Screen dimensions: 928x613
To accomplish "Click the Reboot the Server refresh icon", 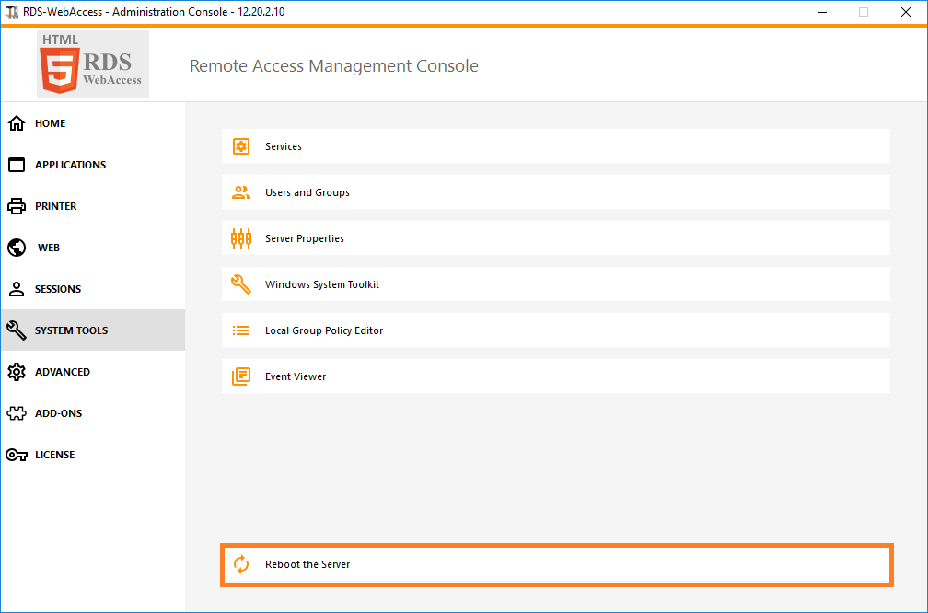I will (241, 564).
